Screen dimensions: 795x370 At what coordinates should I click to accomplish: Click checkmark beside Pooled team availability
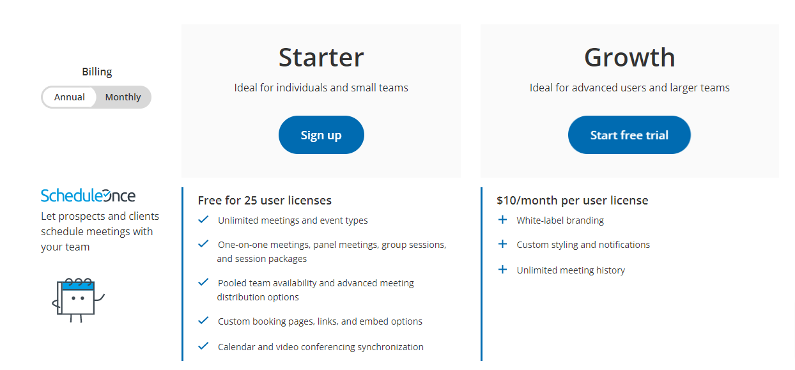pyautogui.click(x=203, y=282)
